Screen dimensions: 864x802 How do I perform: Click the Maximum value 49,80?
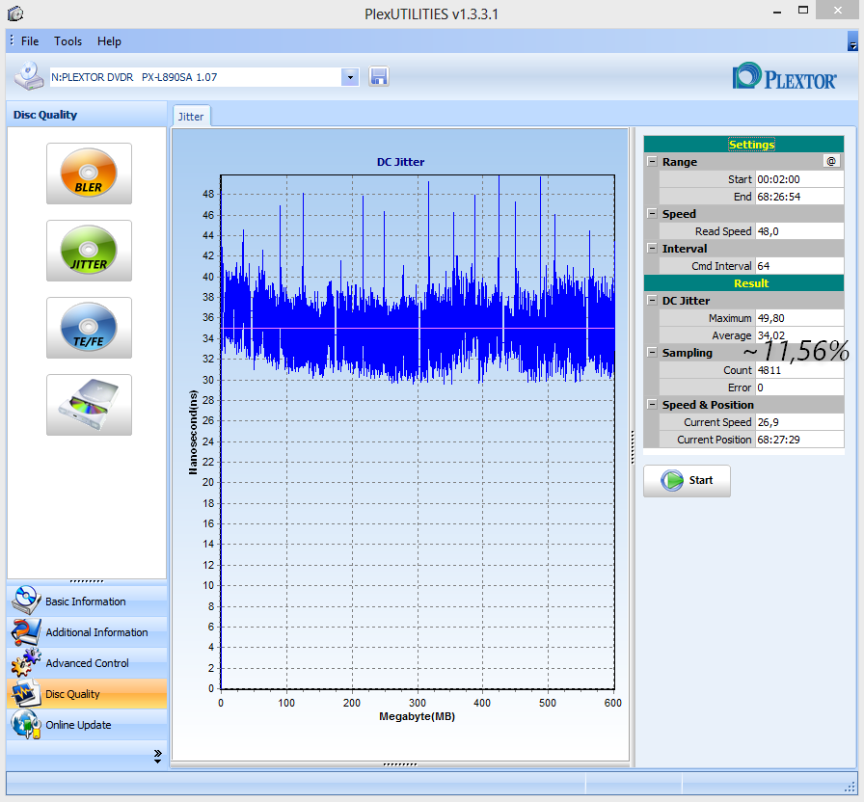click(x=799, y=318)
